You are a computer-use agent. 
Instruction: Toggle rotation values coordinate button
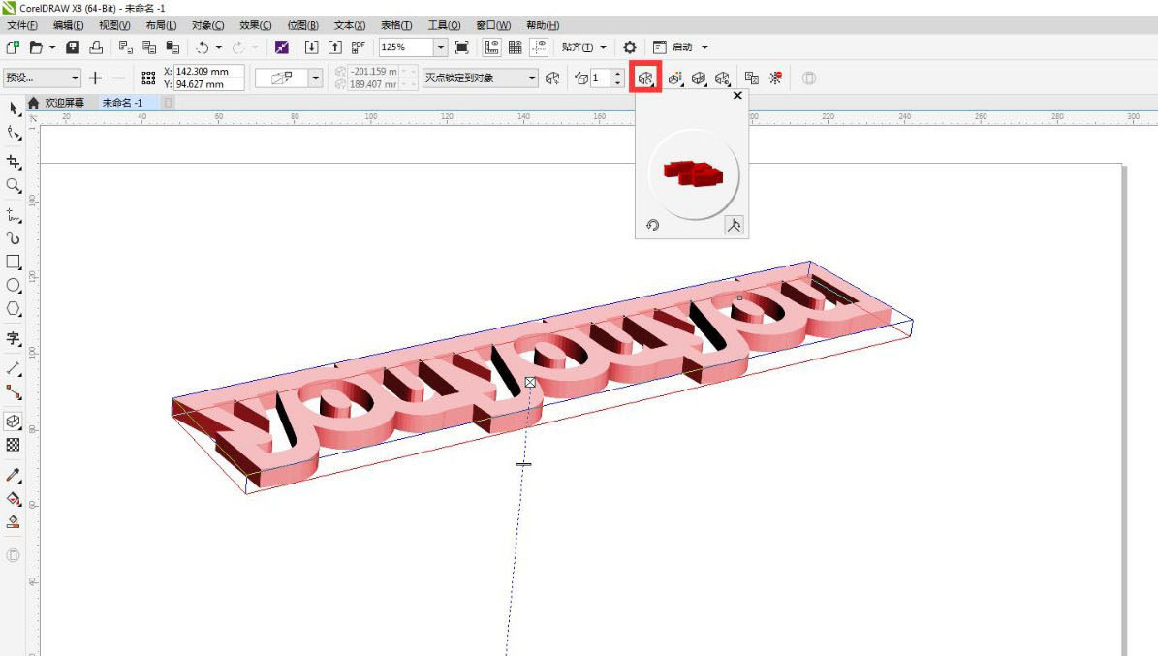(734, 226)
